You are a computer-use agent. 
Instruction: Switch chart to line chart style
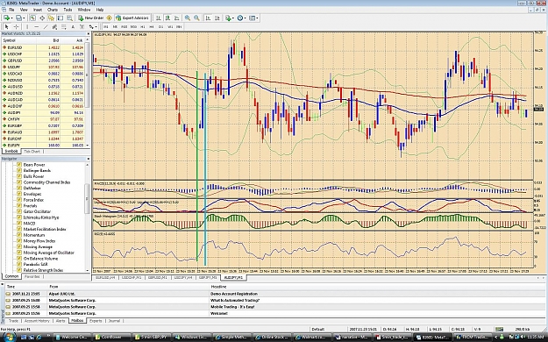(177, 18)
